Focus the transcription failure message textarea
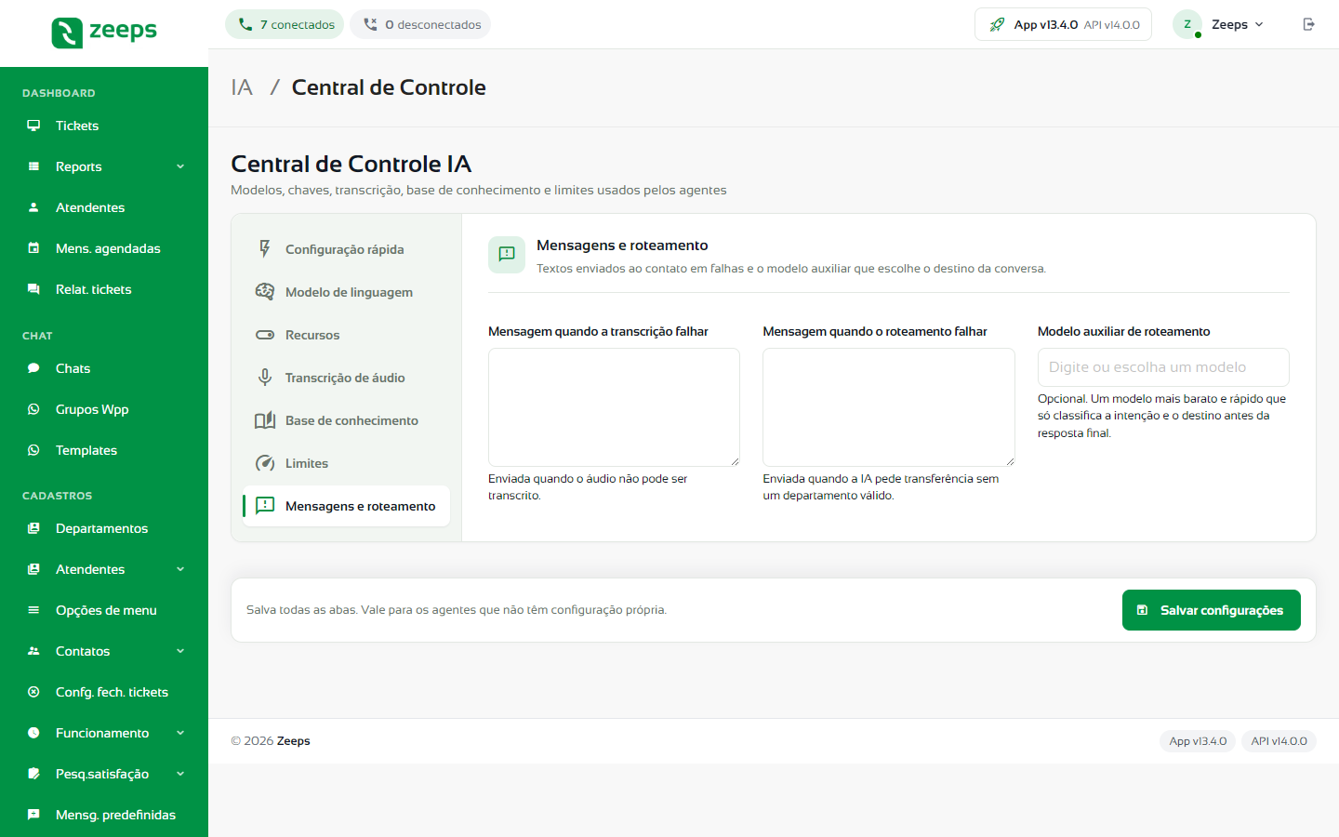 click(614, 407)
